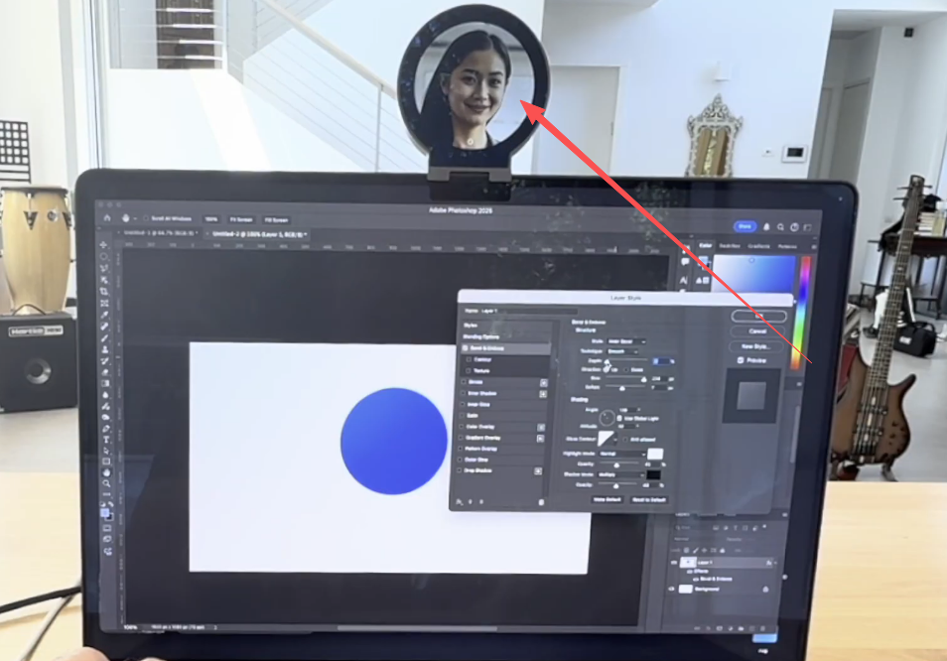947x661 pixels.
Task: Click Background layer lock icon
Action: click(765, 590)
